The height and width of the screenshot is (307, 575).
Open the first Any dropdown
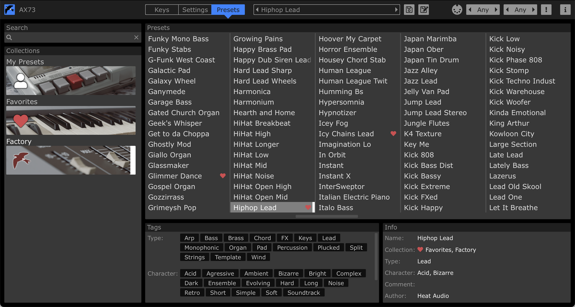[x=483, y=10]
